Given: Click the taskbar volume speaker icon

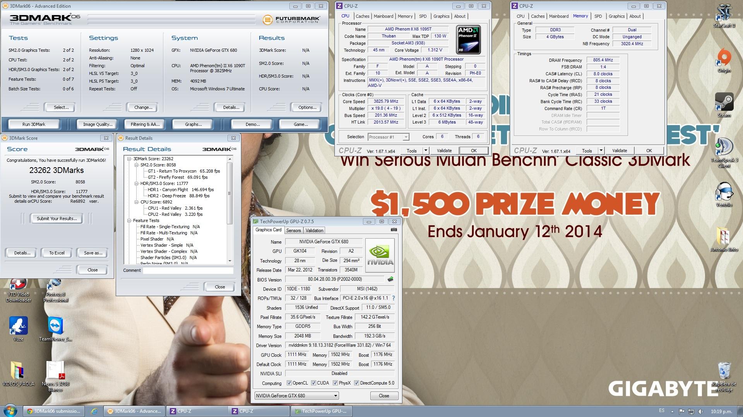Looking at the screenshot, I should (701, 411).
